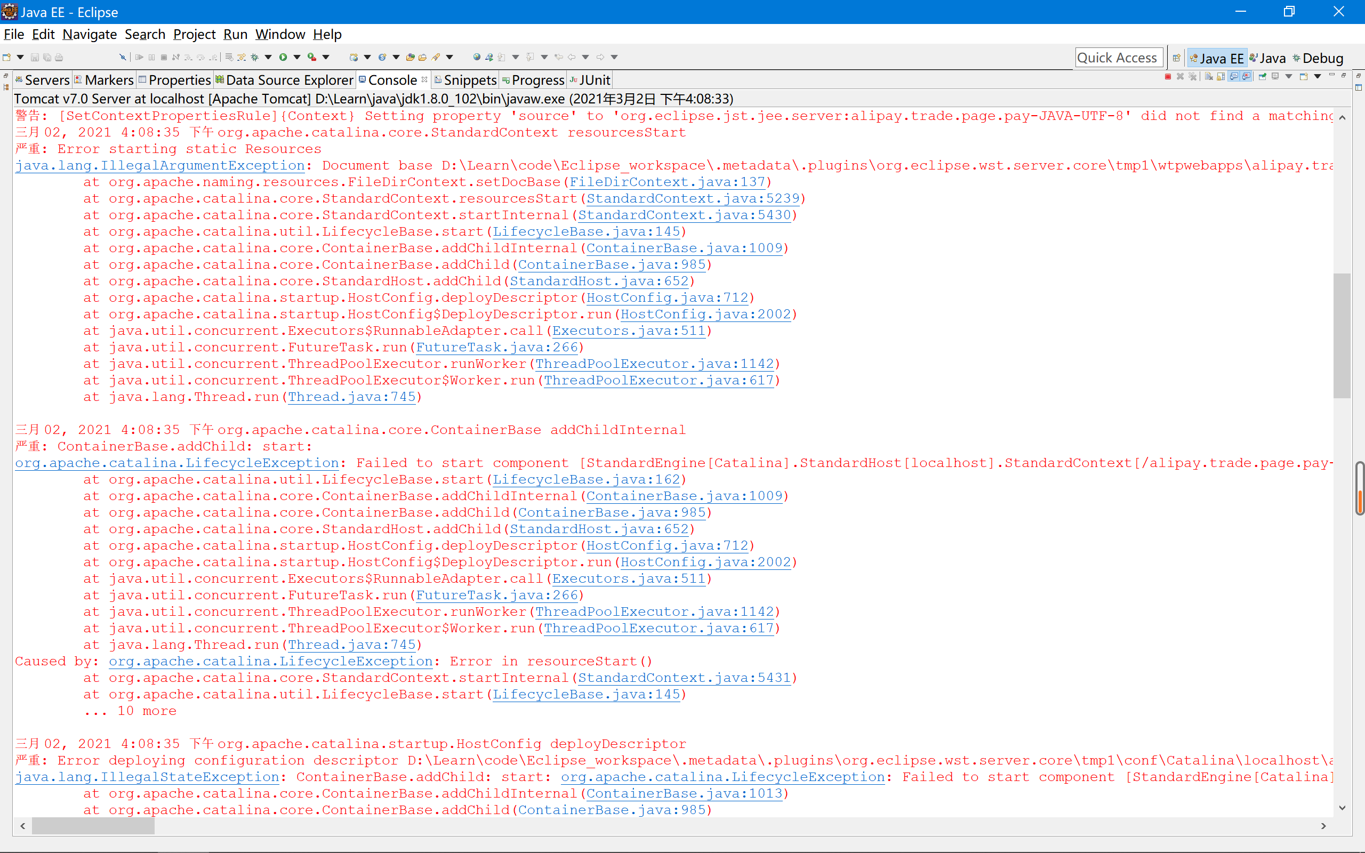This screenshot has width=1365, height=853.
Task: Toggle Show Console When Standard Error Changes
Action: 1246,77
